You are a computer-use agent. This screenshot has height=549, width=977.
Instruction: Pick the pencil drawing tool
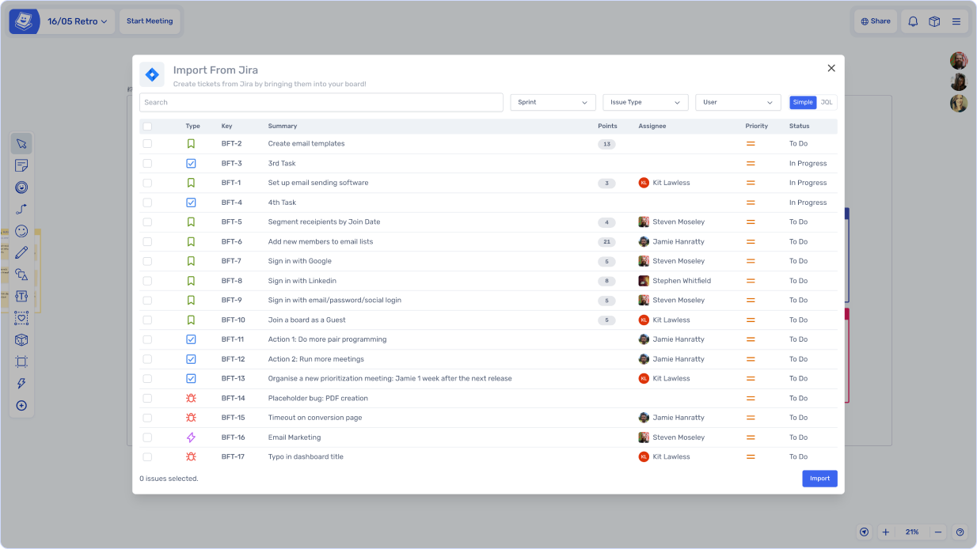pos(21,252)
